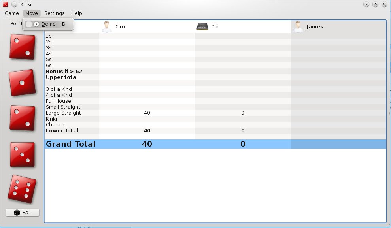The image size is (391, 228).
Task: Click the Kiriki app icon in title bar
Action: tap(6, 4)
